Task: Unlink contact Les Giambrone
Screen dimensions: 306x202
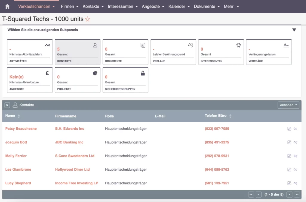Action: [x=296, y=170]
